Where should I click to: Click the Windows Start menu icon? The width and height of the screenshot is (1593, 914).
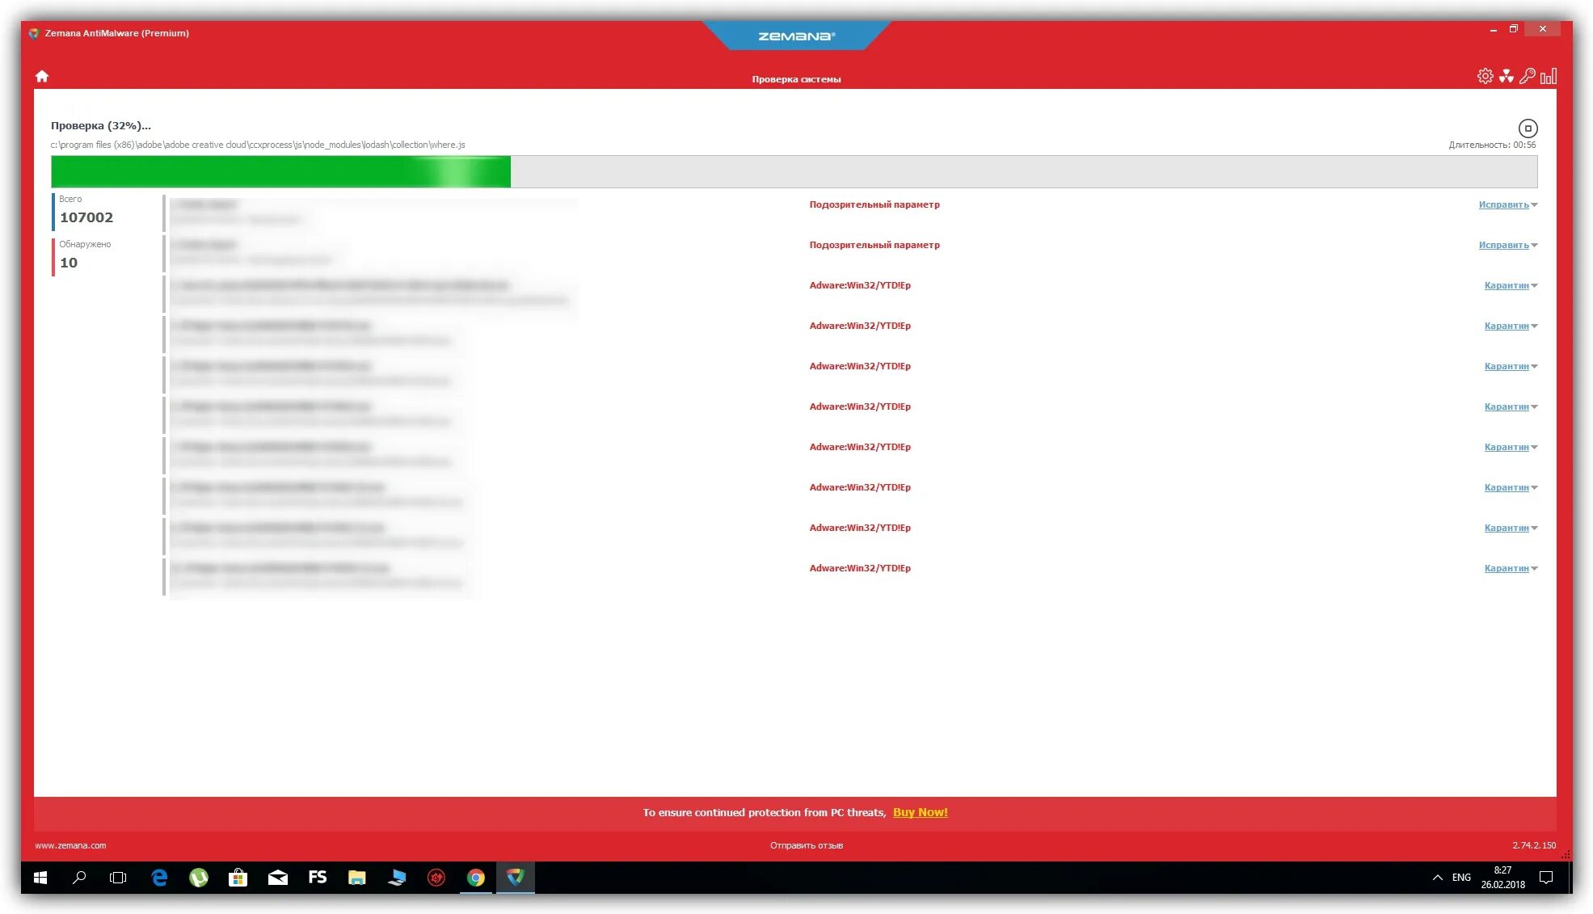click(40, 878)
